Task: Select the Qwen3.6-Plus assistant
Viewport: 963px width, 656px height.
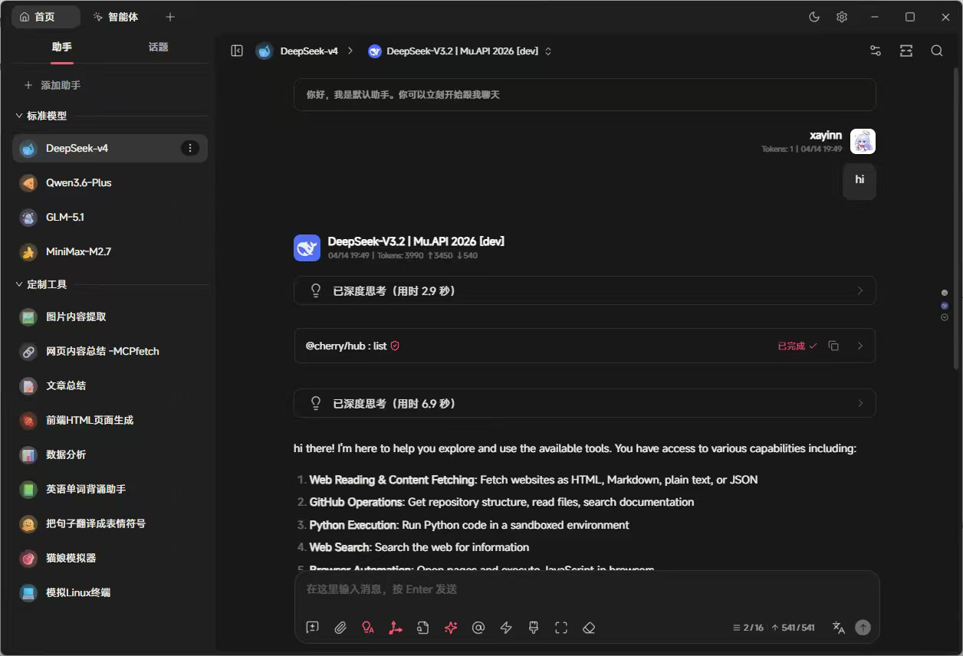Action: pyautogui.click(x=110, y=182)
